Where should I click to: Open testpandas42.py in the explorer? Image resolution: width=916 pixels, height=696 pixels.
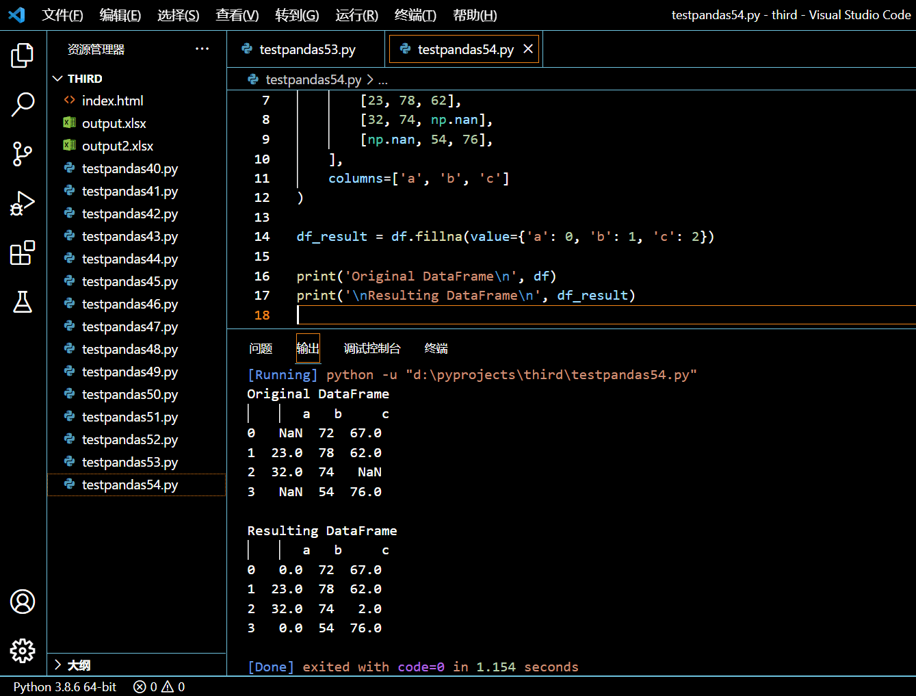(137, 214)
